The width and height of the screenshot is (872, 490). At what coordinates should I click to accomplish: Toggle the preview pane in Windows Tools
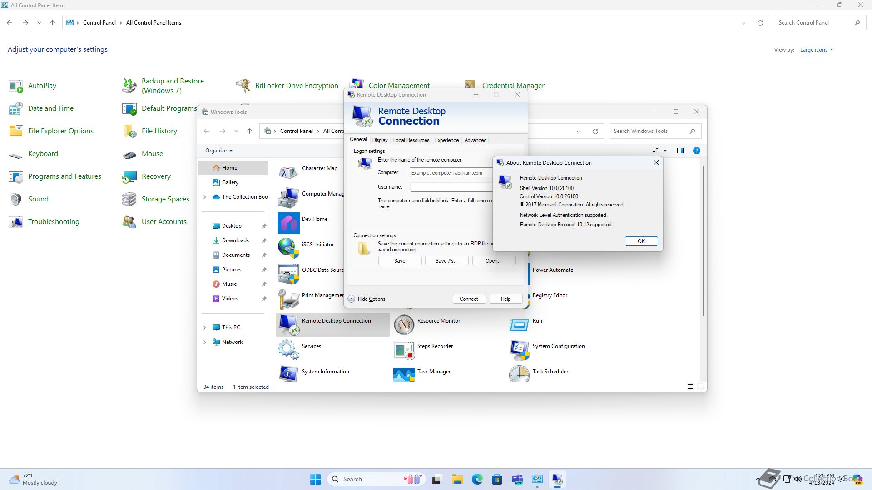680,151
